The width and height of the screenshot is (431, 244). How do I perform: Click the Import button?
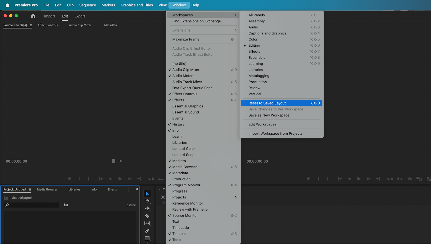[50, 16]
